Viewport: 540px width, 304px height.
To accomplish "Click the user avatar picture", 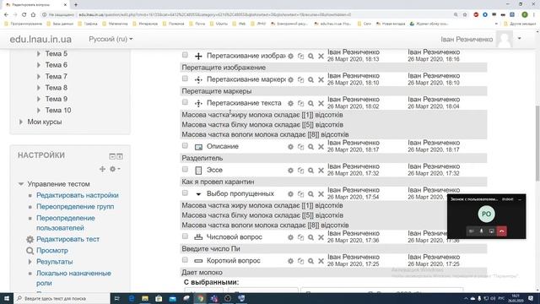I will point(504,39).
